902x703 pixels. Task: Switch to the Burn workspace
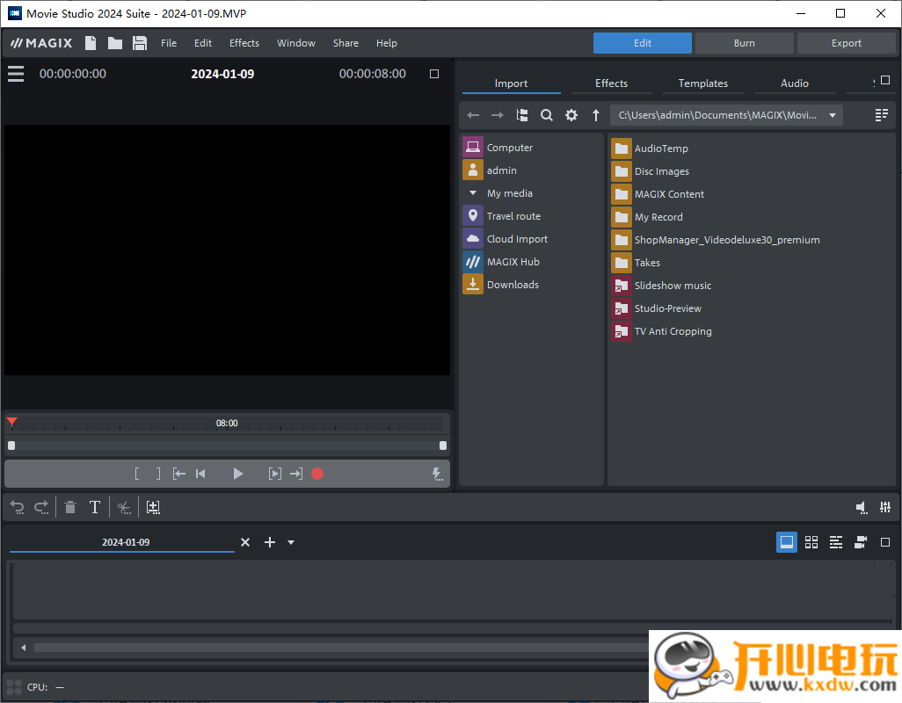[745, 43]
